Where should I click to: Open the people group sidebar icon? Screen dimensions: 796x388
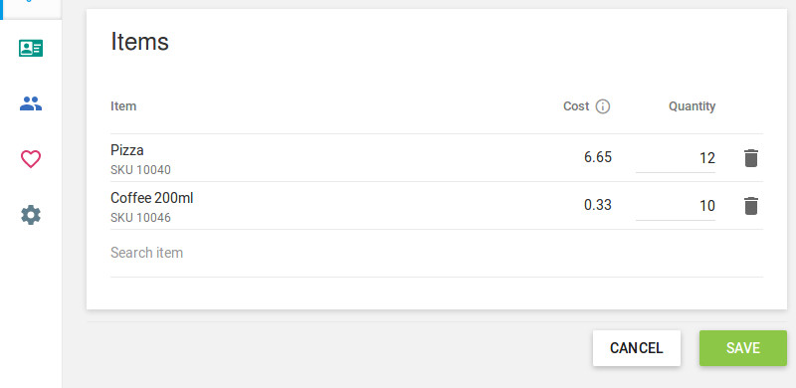click(x=31, y=103)
